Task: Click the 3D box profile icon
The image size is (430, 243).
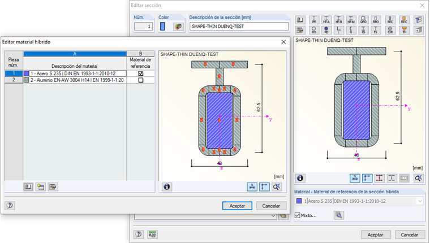Action: 419,30
